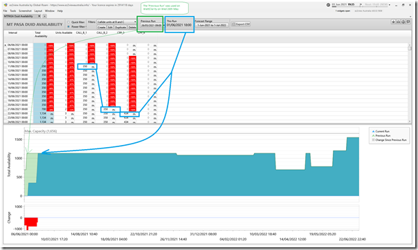Click the small arrow below the window controls
The image size is (418, 250).
(x=410, y=17)
